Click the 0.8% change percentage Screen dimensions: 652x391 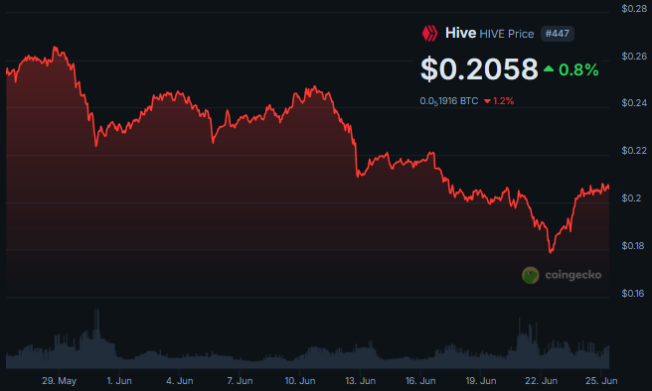tap(578, 69)
